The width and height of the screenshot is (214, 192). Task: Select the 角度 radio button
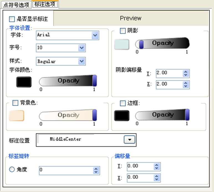point(12,170)
